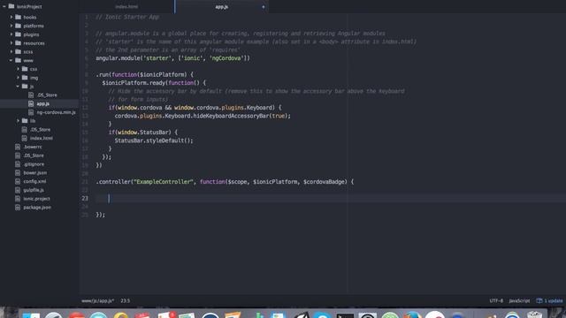Viewport: 566px width, 318px height.
Task: Change the UTF-8 encoding in status bar
Action: tap(496, 300)
